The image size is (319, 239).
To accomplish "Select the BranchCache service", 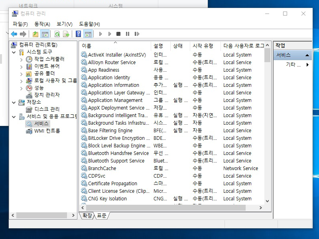I will click(102, 168).
